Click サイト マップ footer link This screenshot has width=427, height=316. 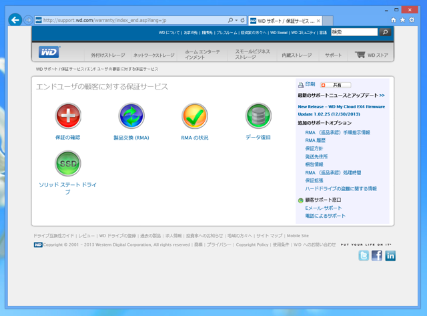click(269, 236)
